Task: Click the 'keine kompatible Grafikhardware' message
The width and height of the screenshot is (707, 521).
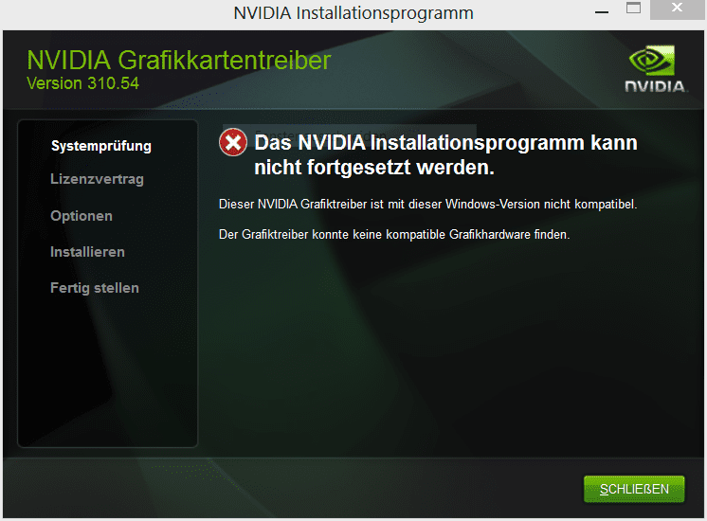Action: point(394,234)
